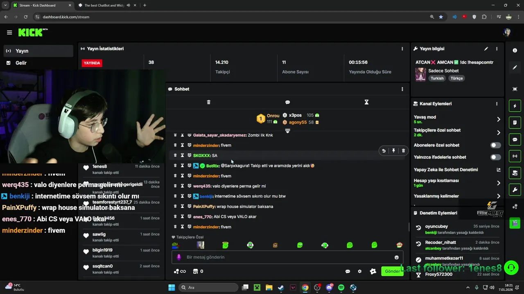This screenshot has height=294, width=524.
Task: Open the Windows Start menu
Action: [x=172, y=287]
